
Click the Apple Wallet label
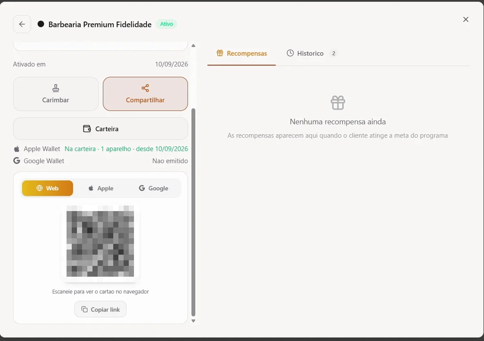41,149
